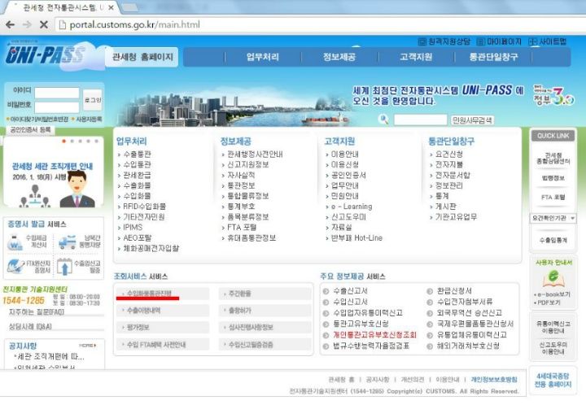This screenshot has height=409, width=586.
Task: Open 업무처리 in the top navigation bar
Action: click(262, 57)
